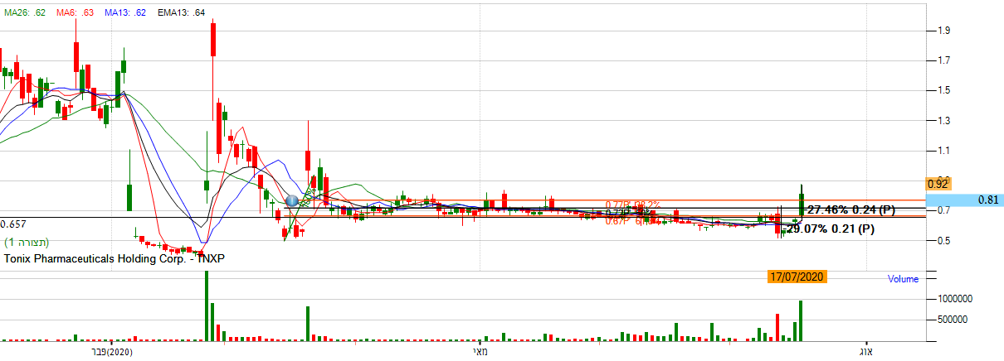The image size is (1004, 361).
Task: Click the אוג month axis label
Action: click(868, 353)
